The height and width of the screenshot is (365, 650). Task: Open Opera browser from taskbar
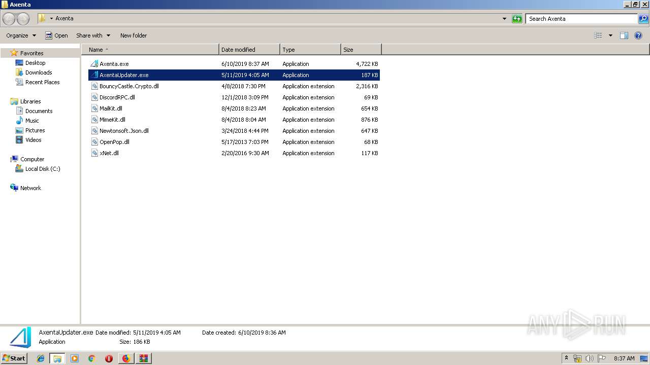click(109, 358)
